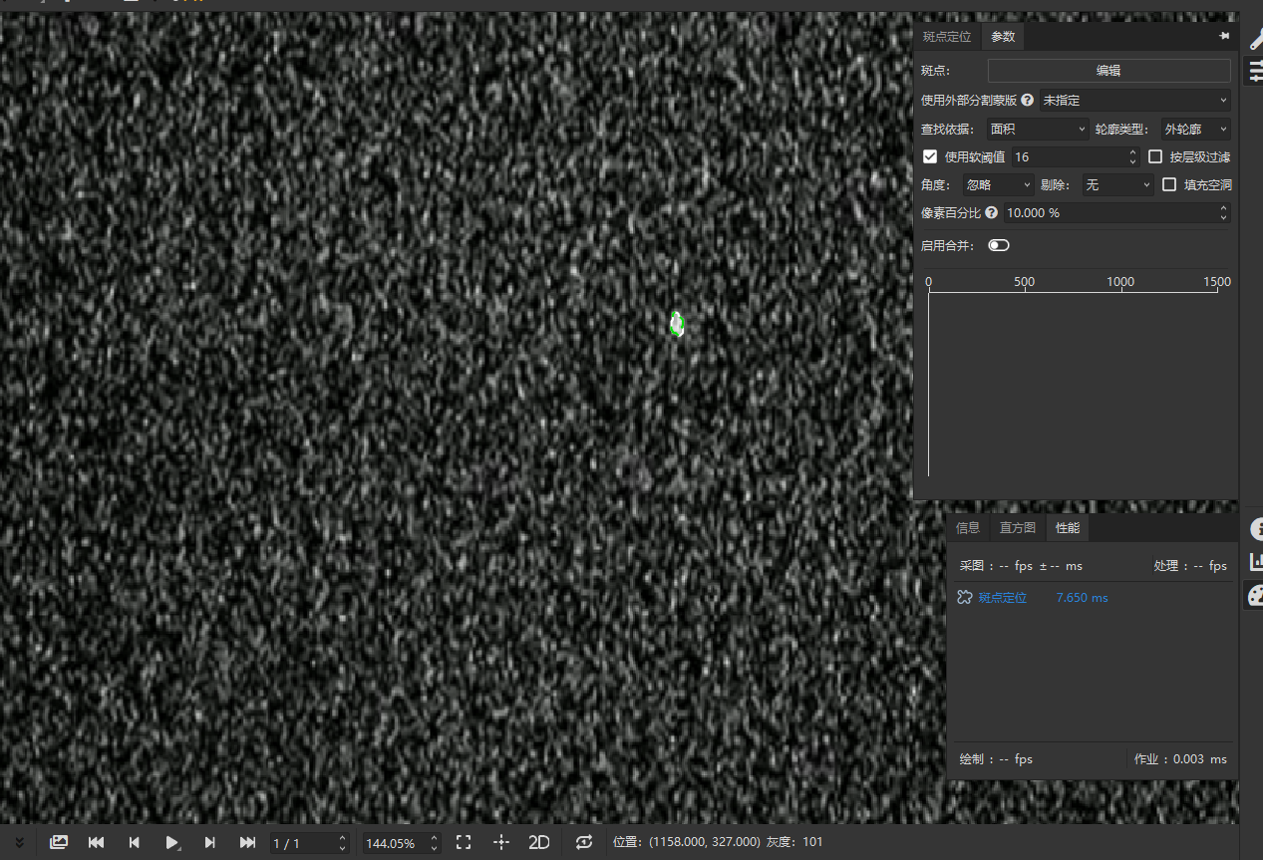Uncheck the 使用软阈值 checkbox

(930, 156)
